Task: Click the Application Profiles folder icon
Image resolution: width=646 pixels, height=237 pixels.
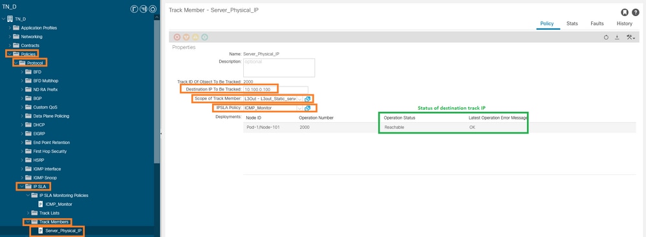Action: tap(16, 28)
